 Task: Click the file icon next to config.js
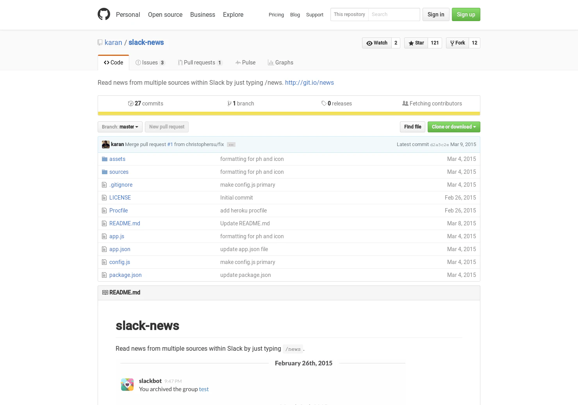(x=104, y=262)
